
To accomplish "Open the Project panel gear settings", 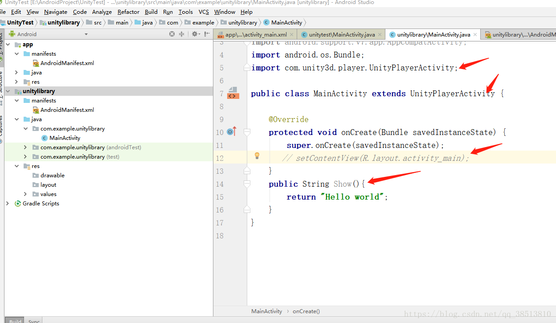I will tap(195, 34).
